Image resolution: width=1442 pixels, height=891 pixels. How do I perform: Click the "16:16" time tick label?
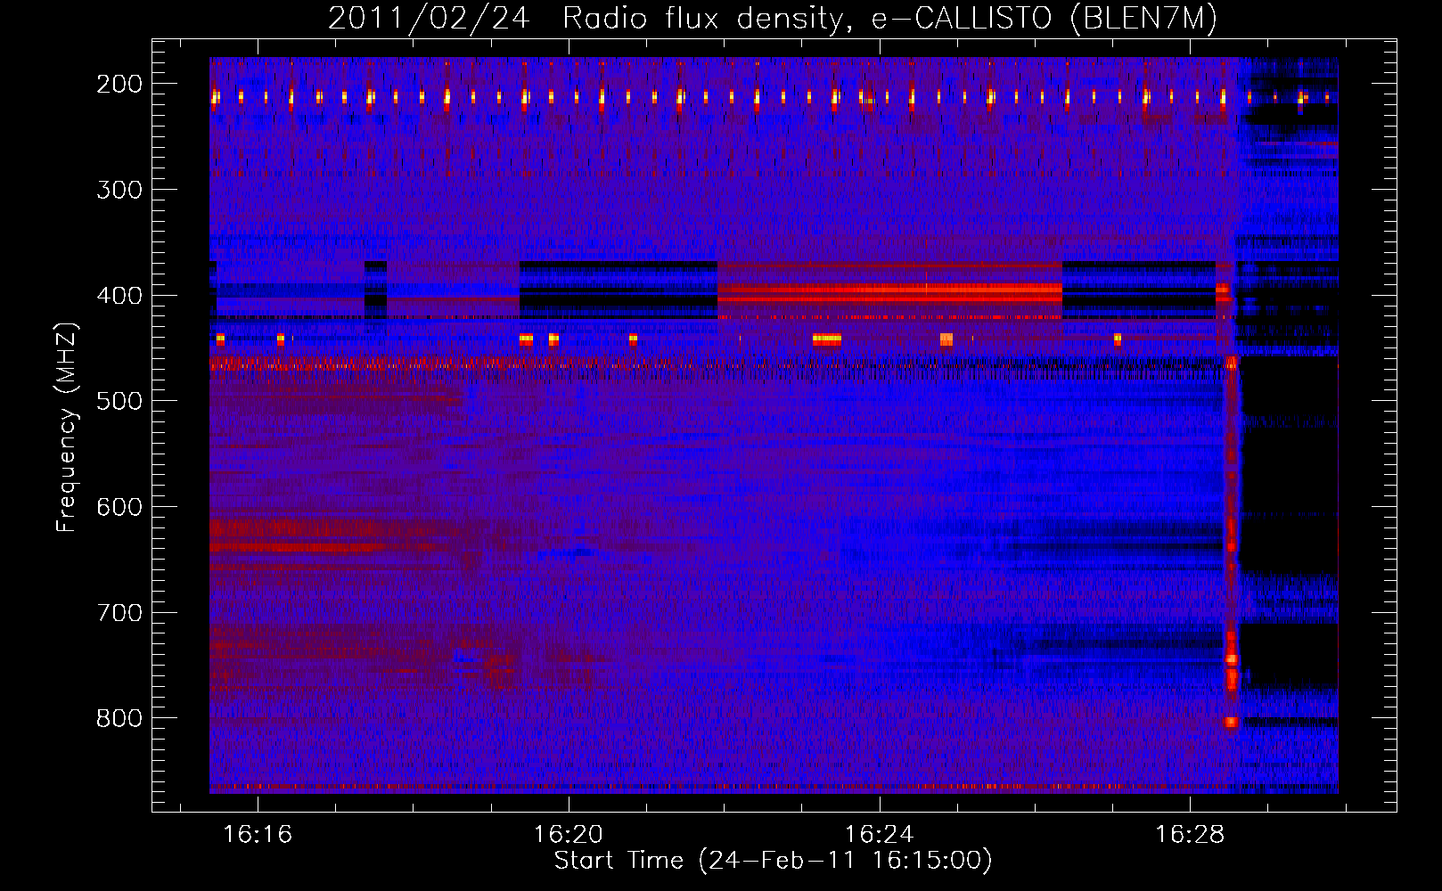(x=258, y=835)
